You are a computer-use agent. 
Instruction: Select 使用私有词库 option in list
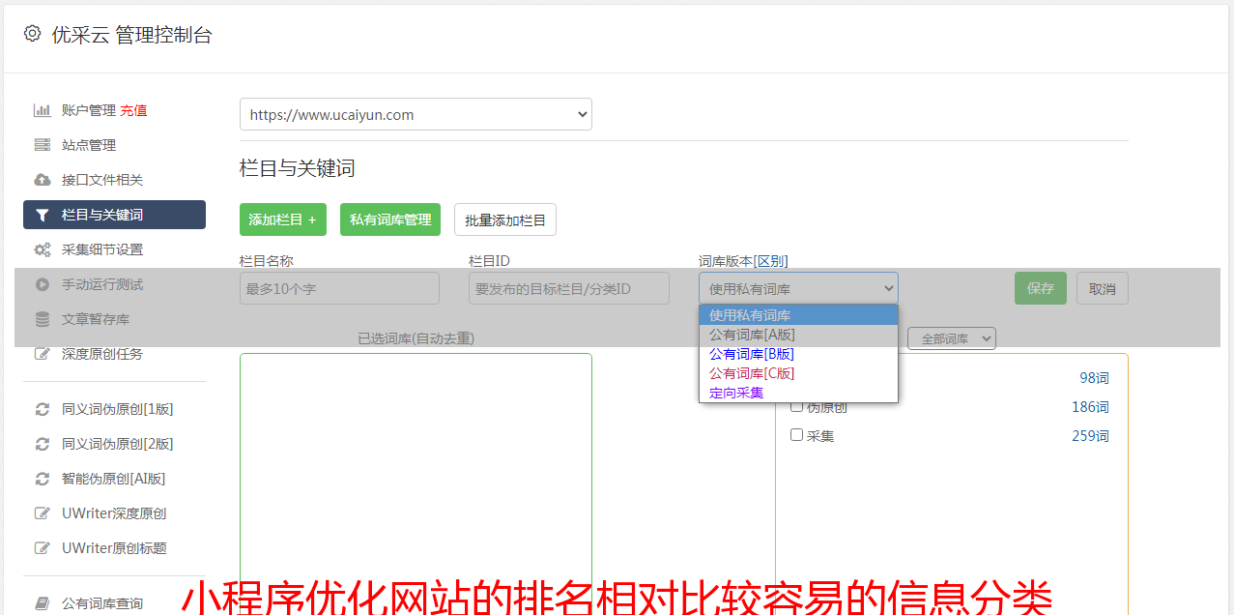click(798, 315)
